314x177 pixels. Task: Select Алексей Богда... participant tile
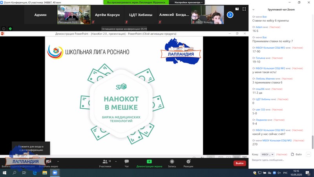174,15
